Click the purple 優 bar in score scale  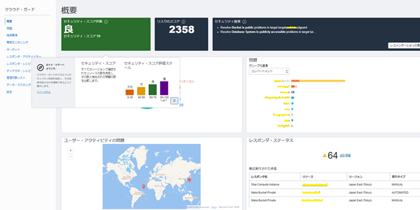pyautogui.click(x=164, y=88)
